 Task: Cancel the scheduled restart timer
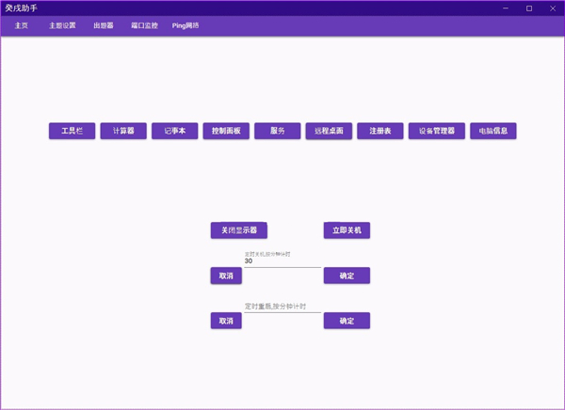click(x=226, y=321)
